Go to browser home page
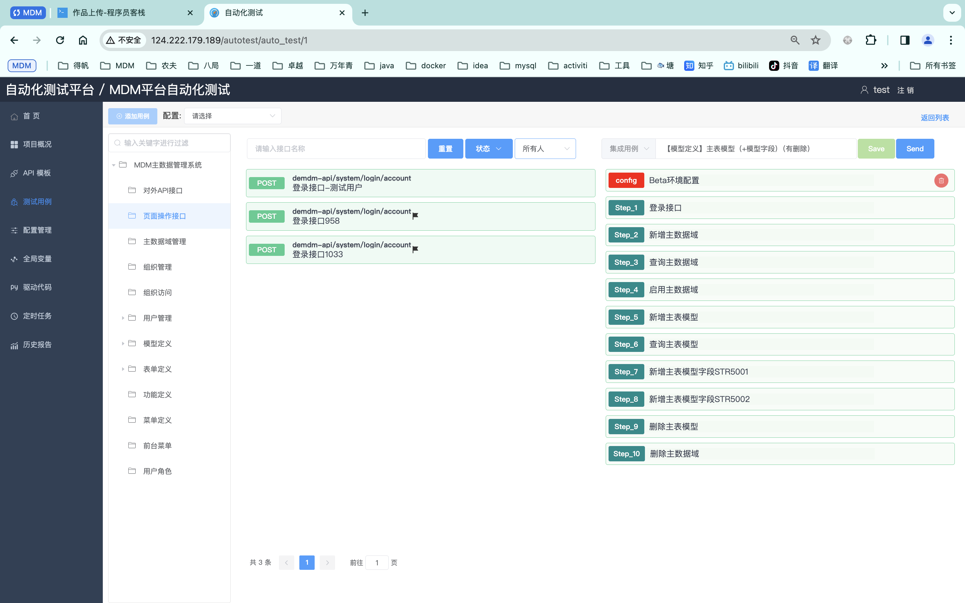965x603 pixels. point(83,40)
